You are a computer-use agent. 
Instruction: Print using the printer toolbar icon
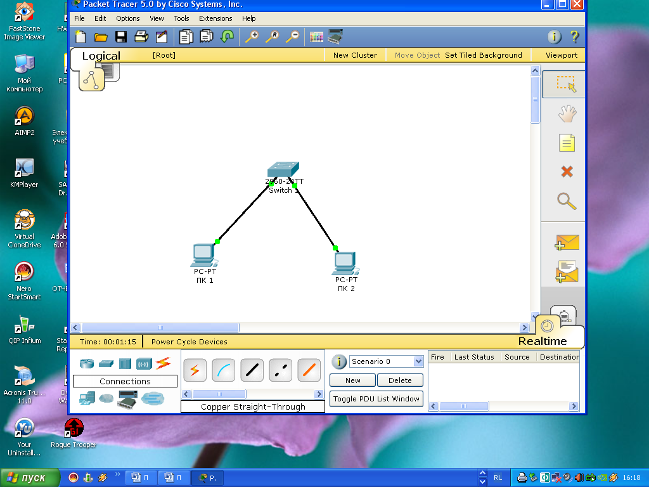(x=141, y=37)
